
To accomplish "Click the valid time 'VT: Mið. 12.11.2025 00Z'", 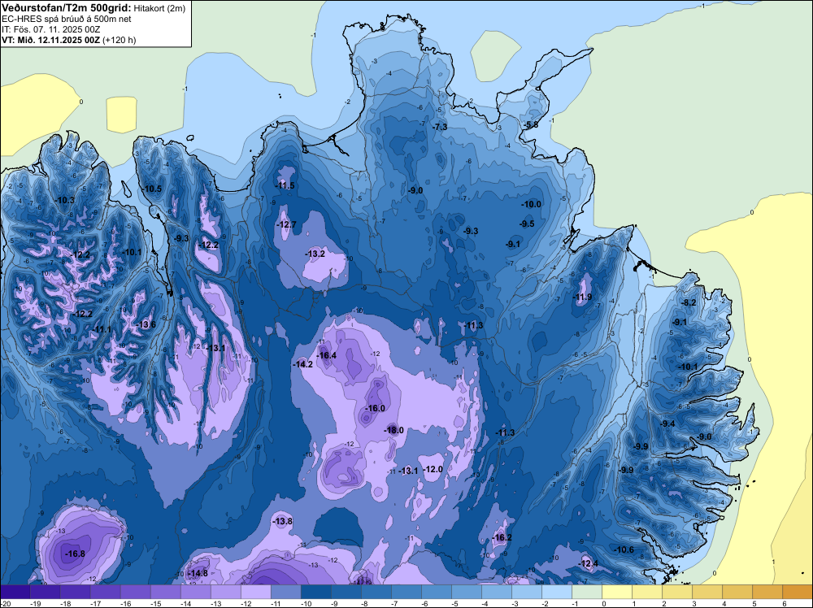I will tap(50, 40).
